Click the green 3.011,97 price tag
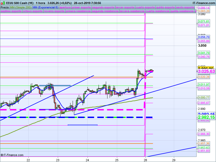The height and width of the screenshot is (162, 216). pos(204,85)
